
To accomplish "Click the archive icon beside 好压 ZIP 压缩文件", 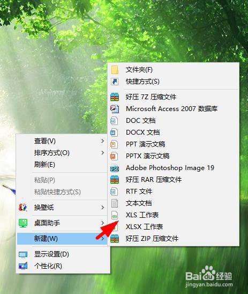I will coord(115,239).
